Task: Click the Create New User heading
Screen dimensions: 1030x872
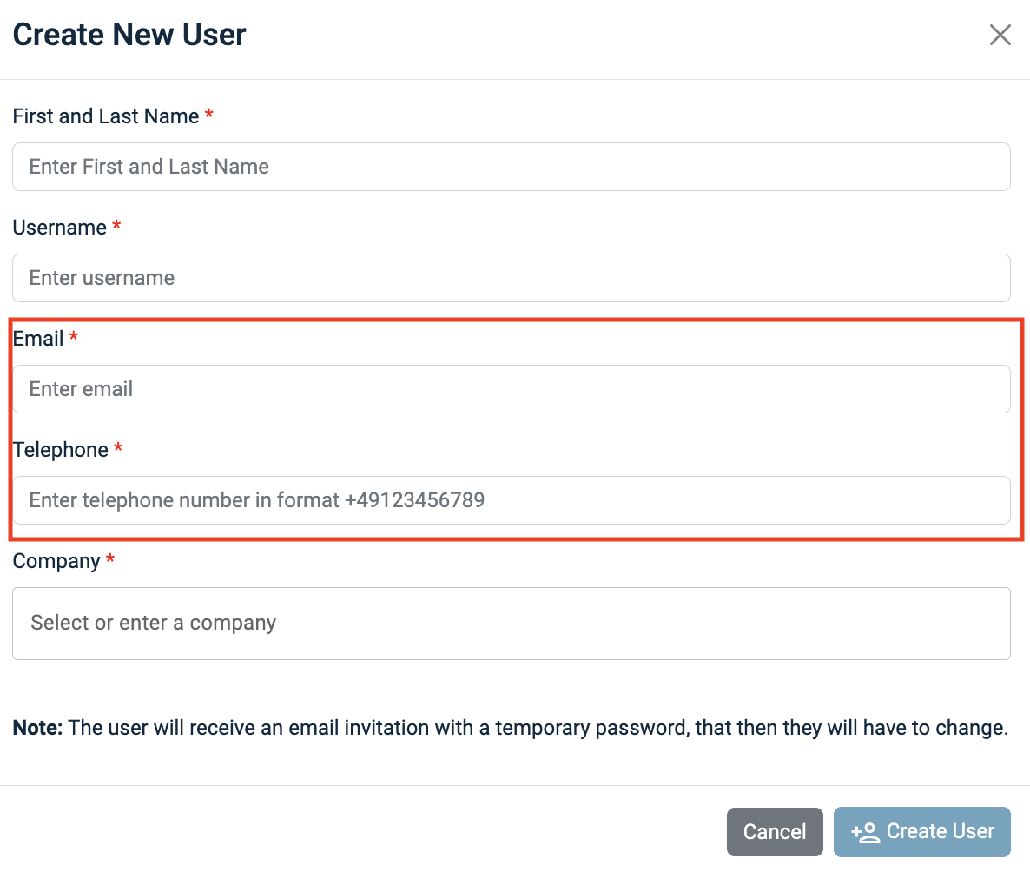Action: [129, 35]
